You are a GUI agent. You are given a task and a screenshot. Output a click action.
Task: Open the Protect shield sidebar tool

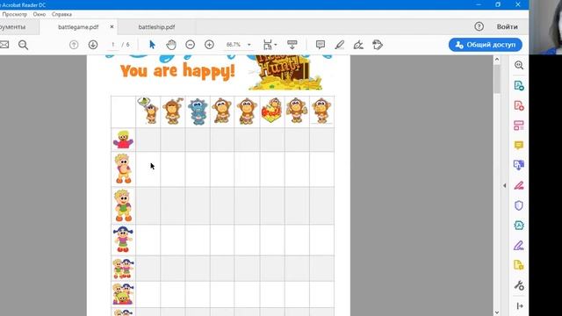pos(519,205)
